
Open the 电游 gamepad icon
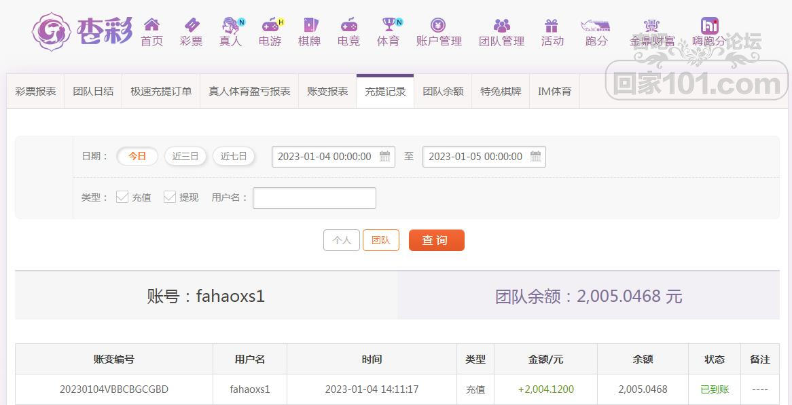[x=270, y=24]
